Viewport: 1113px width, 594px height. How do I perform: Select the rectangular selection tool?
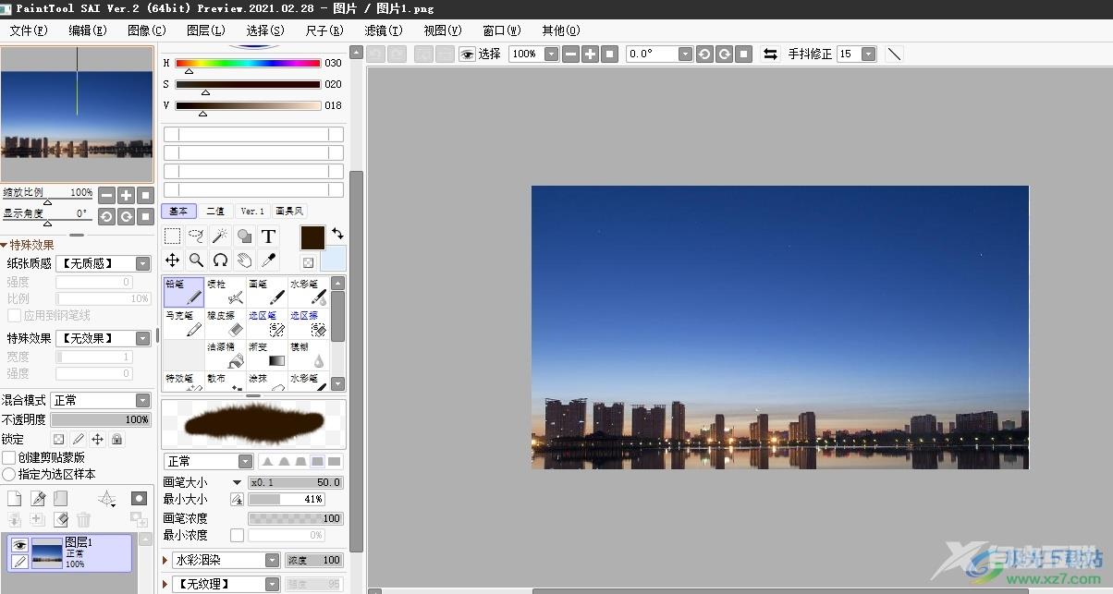[x=173, y=236]
